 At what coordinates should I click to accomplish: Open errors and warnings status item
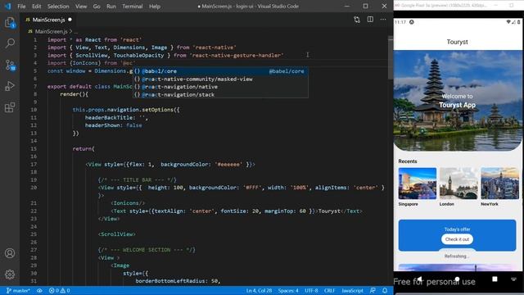(60, 291)
